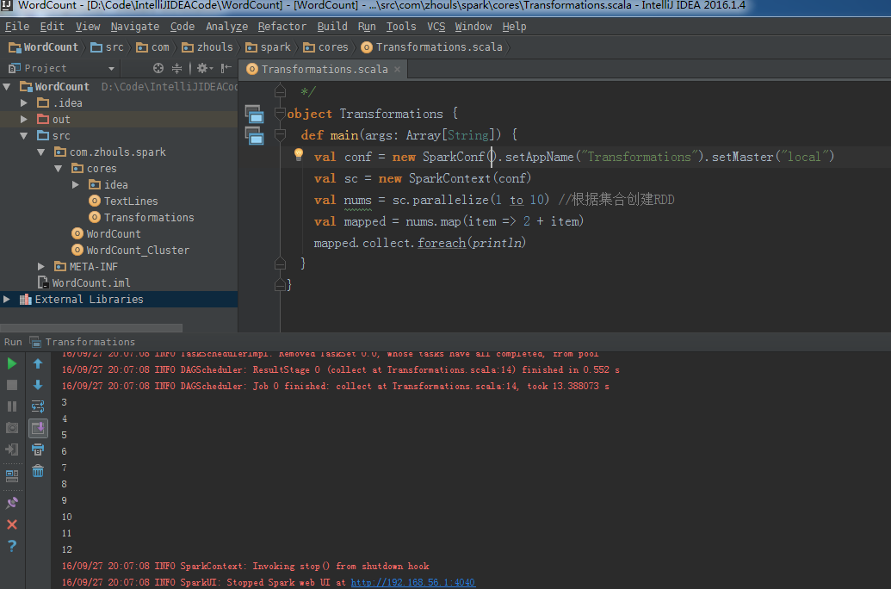Open Spark web UI link 192.168.56.1:4040
Screen dimensions: 891x589
pyautogui.click(x=412, y=582)
